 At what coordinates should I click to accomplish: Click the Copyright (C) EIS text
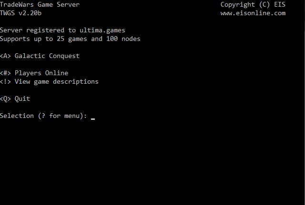253,5
